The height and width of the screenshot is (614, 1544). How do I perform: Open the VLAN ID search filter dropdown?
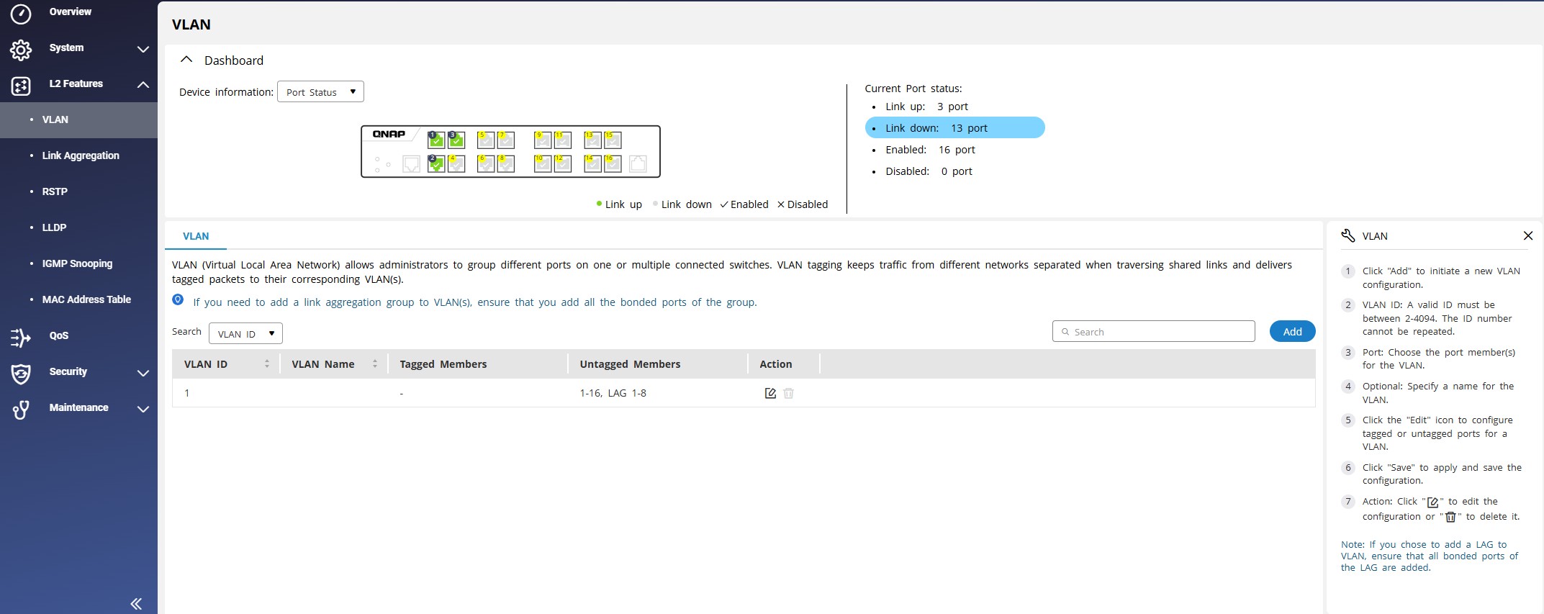245,333
